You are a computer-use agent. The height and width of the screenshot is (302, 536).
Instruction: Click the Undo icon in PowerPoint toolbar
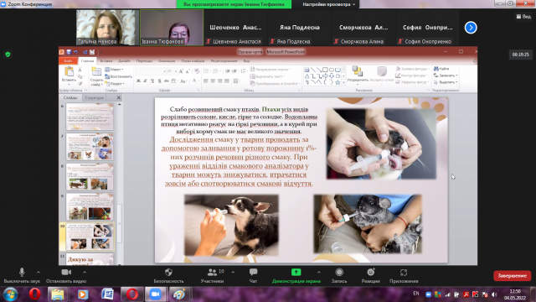[76, 52]
